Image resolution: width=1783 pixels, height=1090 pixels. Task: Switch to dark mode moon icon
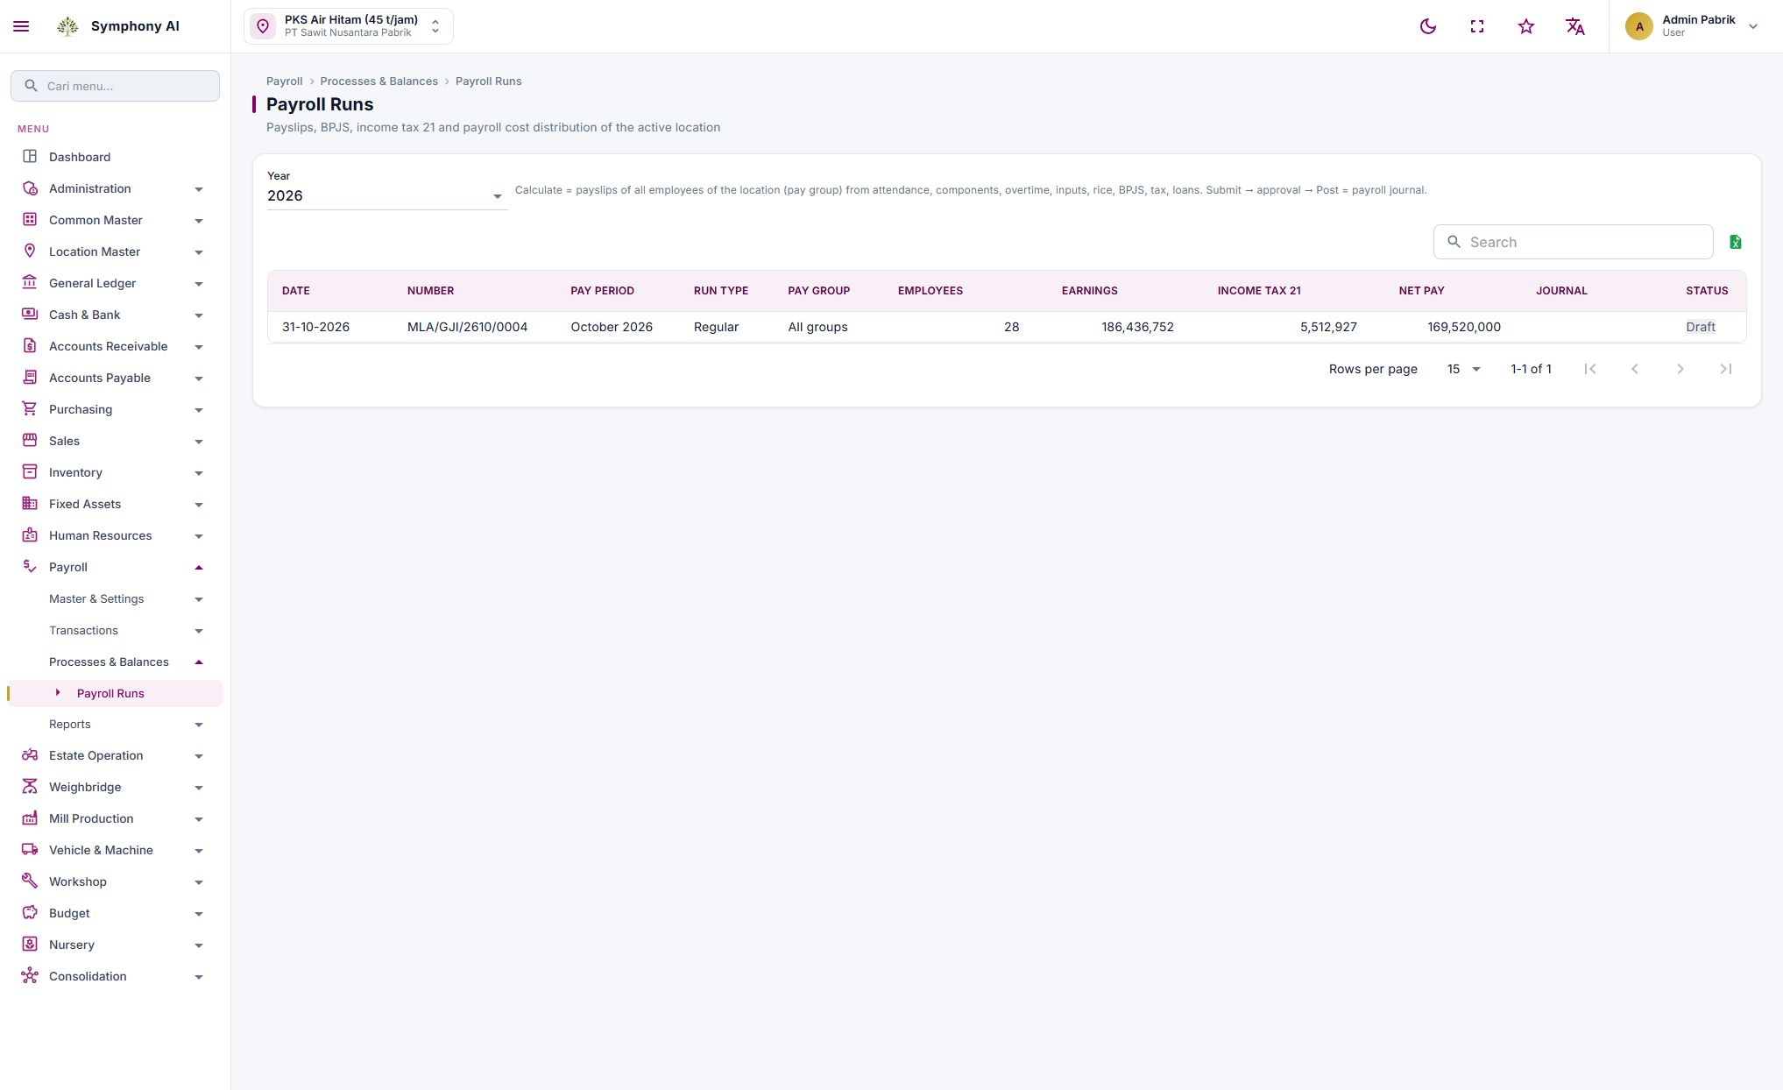click(x=1428, y=26)
